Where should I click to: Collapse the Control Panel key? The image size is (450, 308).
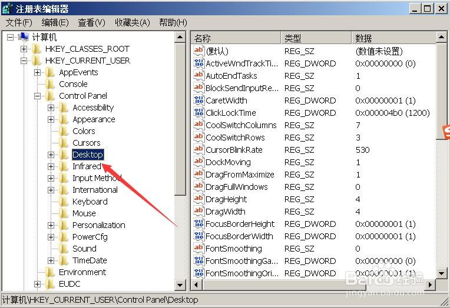37,96
